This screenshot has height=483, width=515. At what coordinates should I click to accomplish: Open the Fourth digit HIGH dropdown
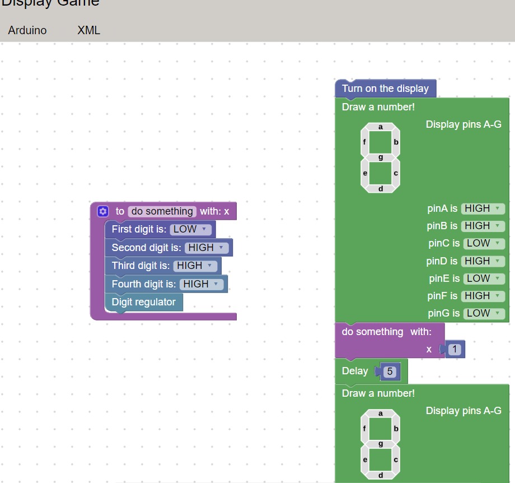202,284
